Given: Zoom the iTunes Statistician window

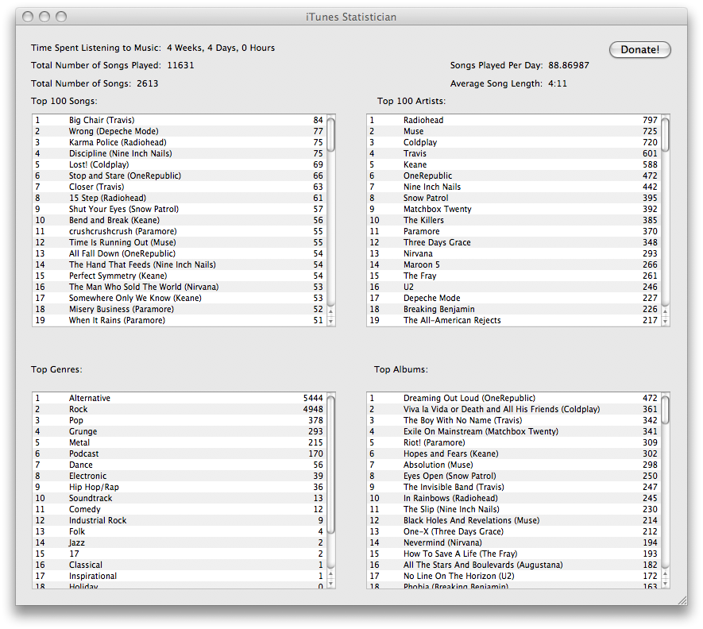Looking at the screenshot, I should (x=61, y=17).
